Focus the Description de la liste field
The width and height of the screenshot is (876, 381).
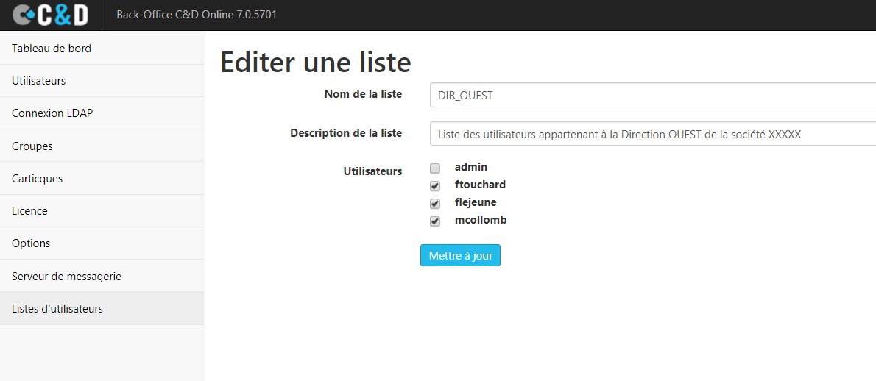(652, 134)
